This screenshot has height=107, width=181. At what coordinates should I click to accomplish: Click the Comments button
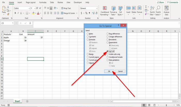coord(173,2)
